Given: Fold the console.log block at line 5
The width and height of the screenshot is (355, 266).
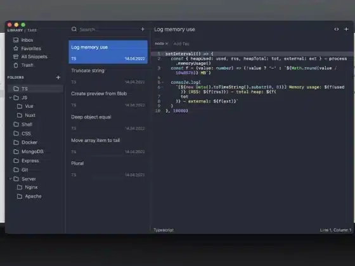Looking at the screenshot, I should coord(162,82).
